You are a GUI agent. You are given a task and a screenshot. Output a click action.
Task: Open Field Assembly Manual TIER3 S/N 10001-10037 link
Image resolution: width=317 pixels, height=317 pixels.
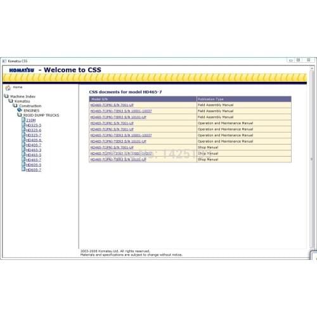point(121,111)
